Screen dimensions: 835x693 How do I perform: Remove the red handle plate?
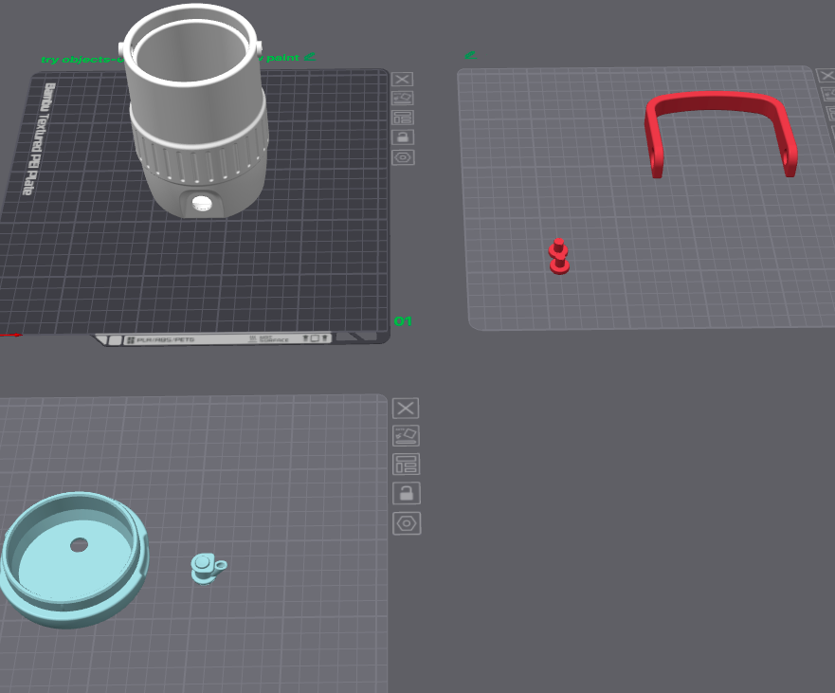click(x=826, y=76)
